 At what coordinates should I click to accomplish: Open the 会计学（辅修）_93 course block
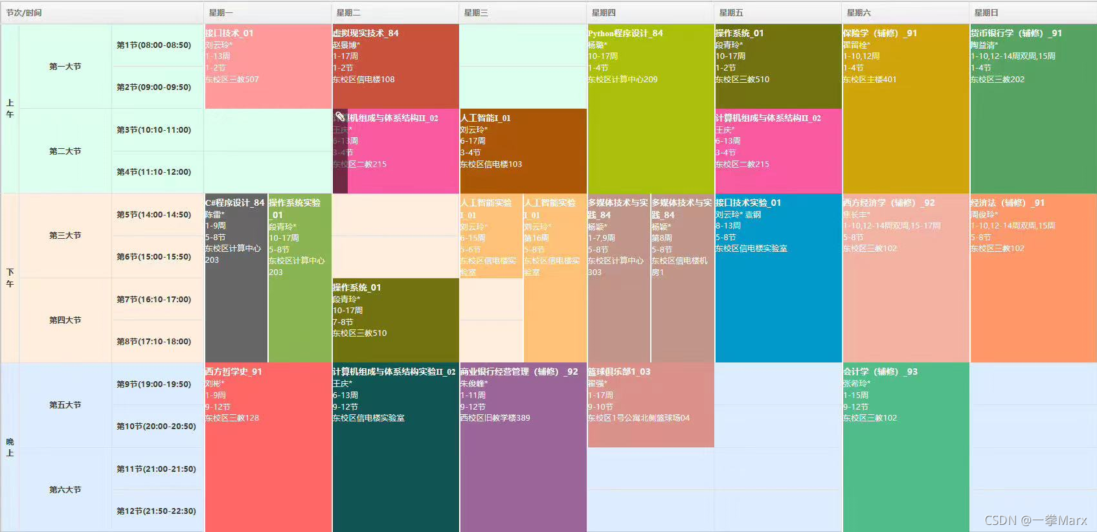click(906, 447)
